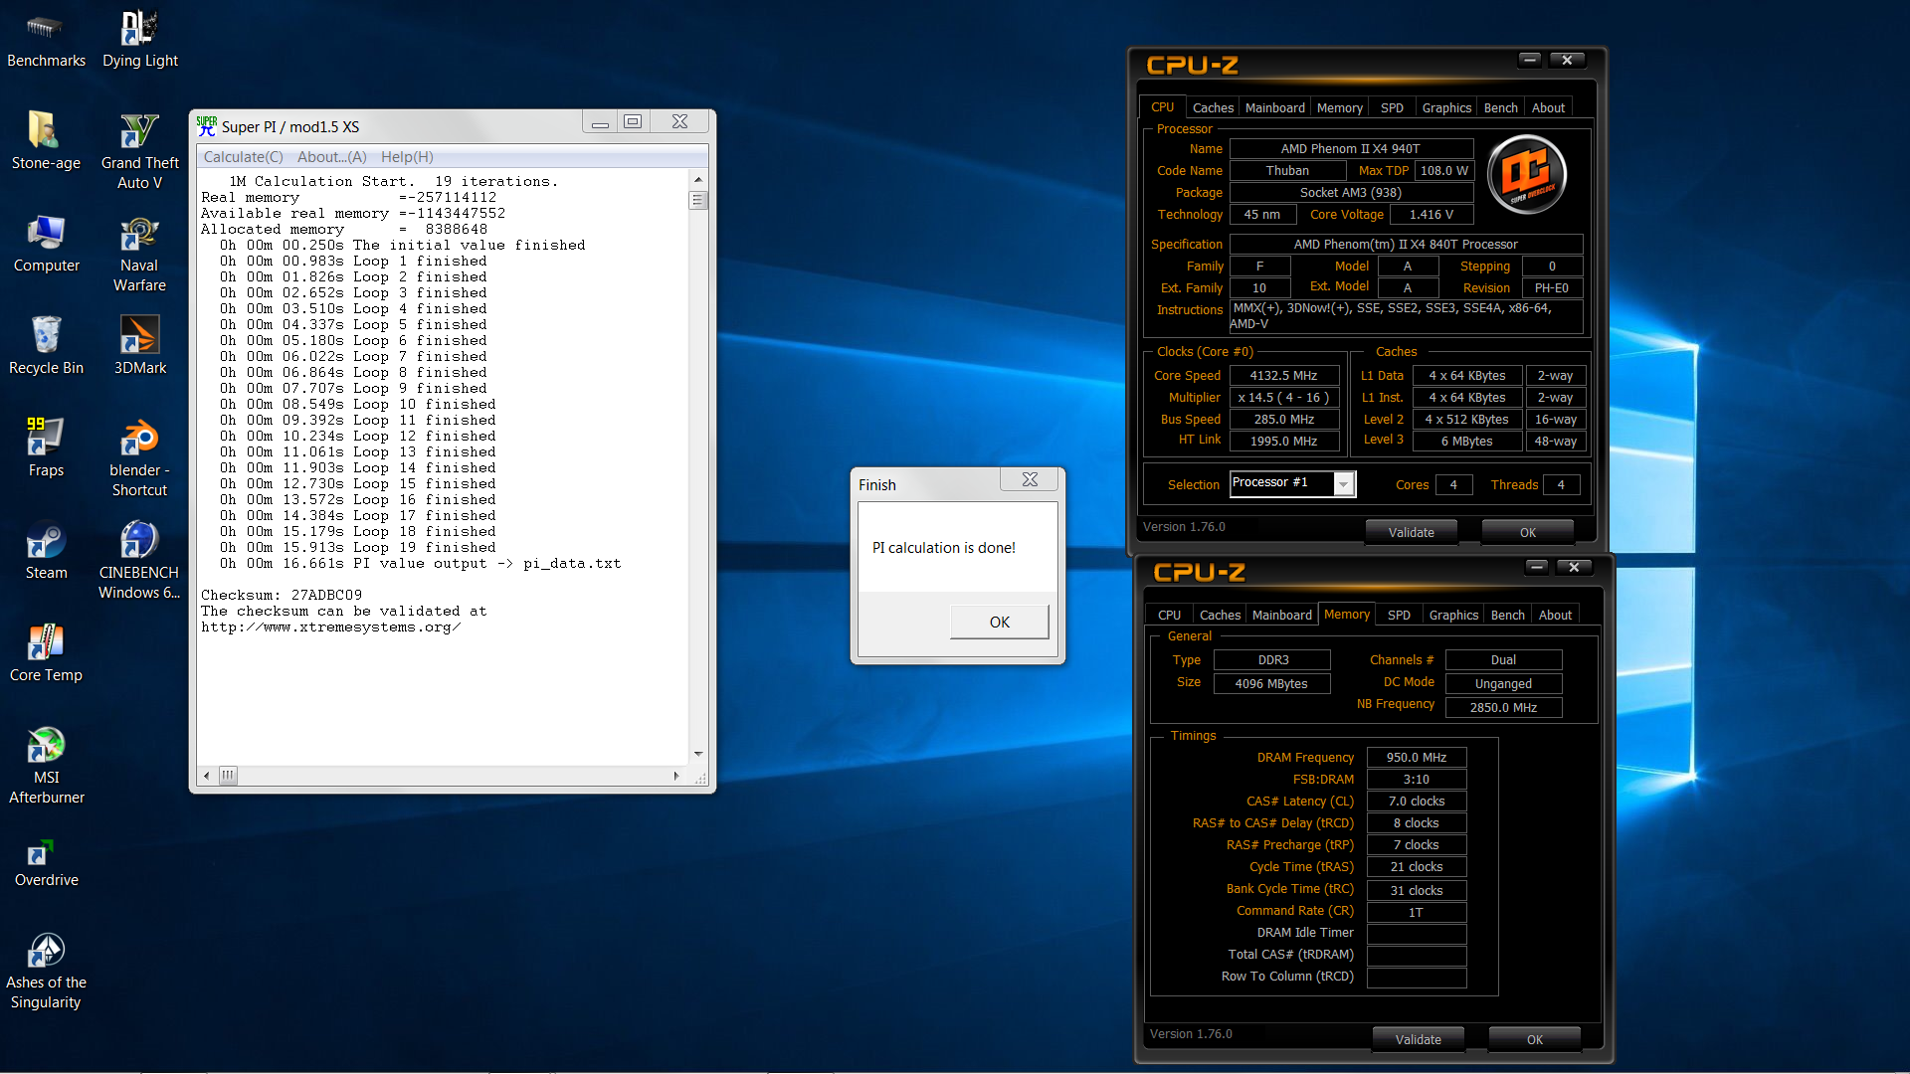Click the Loop 19 finished line
The width and height of the screenshot is (1910, 1074).
[x=358, y=547]
